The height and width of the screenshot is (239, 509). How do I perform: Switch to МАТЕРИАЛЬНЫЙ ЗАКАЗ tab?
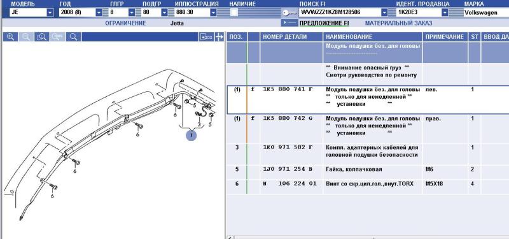tap(399, 23)
